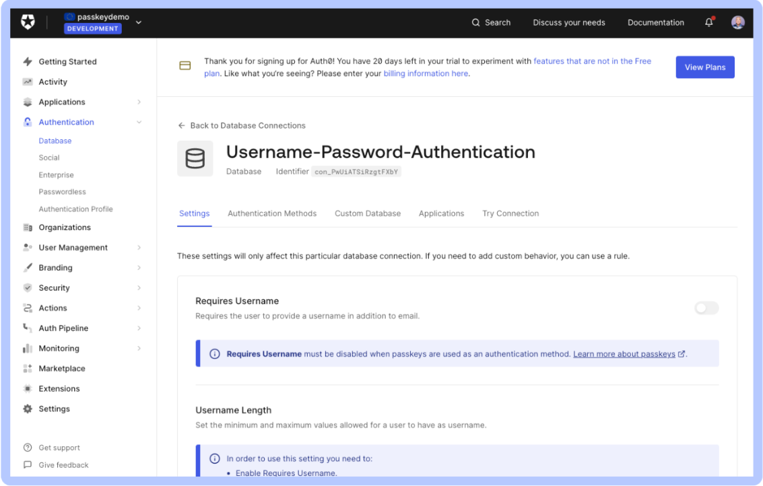Click the Extensions chip icon

coord(28,388)
